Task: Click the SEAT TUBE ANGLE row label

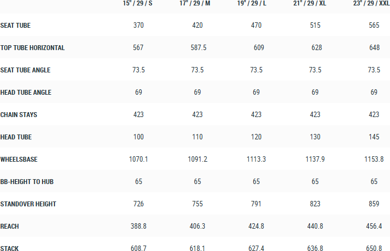Action: (x=26, y=70)
